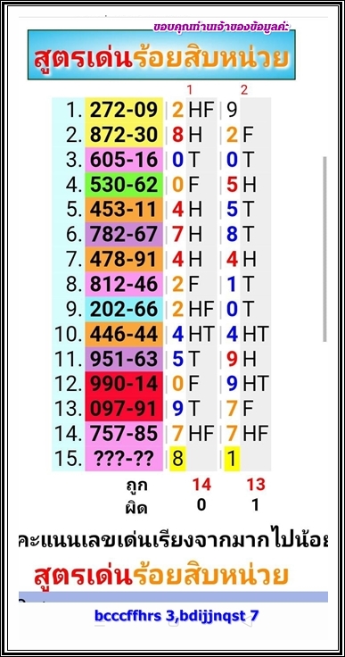Select the result 951-63 in row 11
The width and height of the screenshot is (345, 657).
124,359
